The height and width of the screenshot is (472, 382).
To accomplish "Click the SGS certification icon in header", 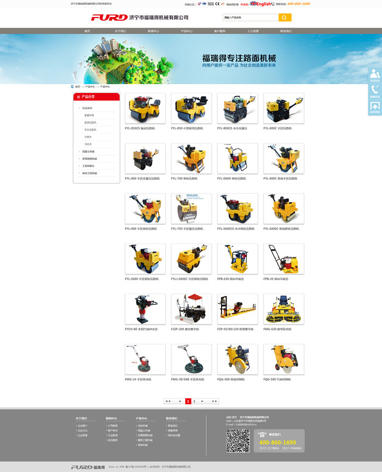I will point(211,4).
